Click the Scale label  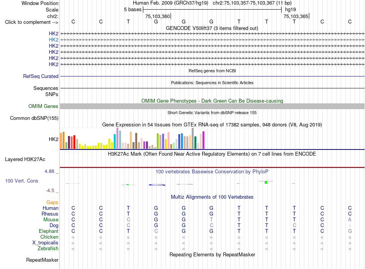click(x=52, y=10)
